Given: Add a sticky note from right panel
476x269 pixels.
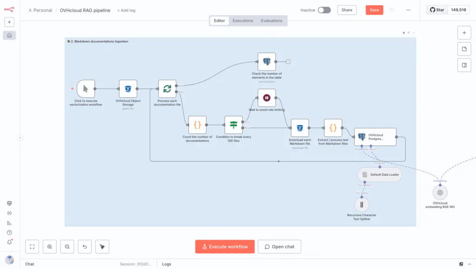Looking at the screenshot, I should click(x=464, y=49).
